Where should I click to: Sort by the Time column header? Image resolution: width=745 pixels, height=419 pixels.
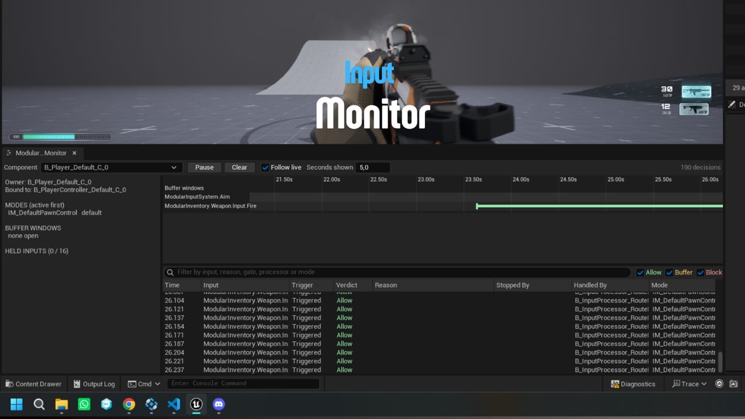point(182,285)
